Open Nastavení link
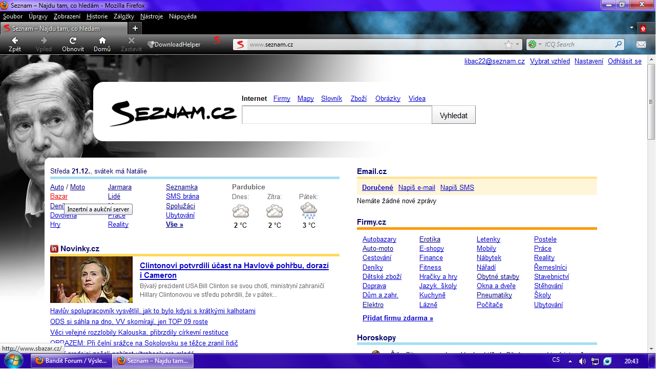This screenshot has height=370, width=656. click(589, 61)
